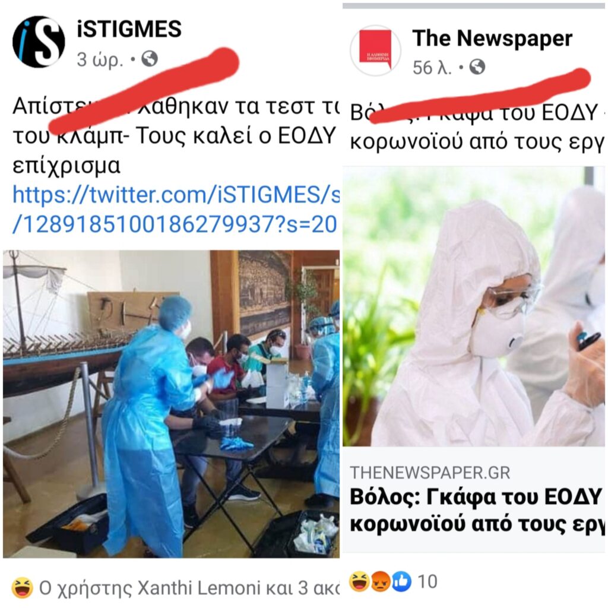Open the white hazmat suit article image

point(473,306)
